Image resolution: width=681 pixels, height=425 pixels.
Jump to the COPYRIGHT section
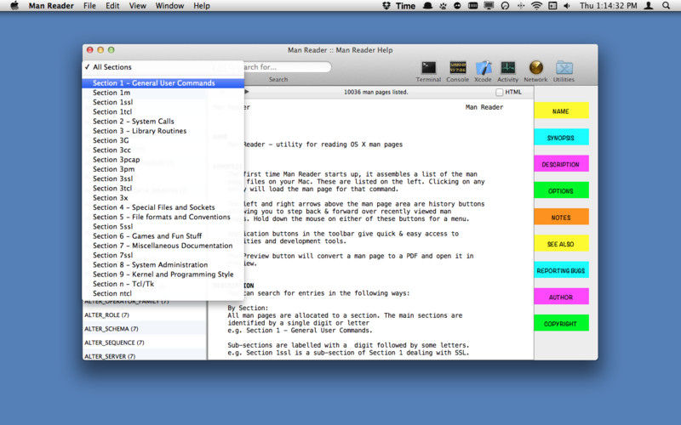[561, 323]
